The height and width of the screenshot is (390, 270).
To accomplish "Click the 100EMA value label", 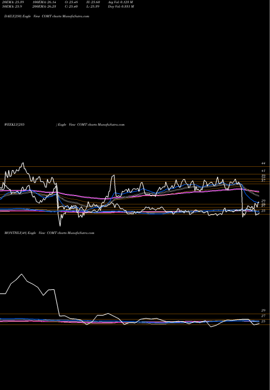I will [44, 2].
